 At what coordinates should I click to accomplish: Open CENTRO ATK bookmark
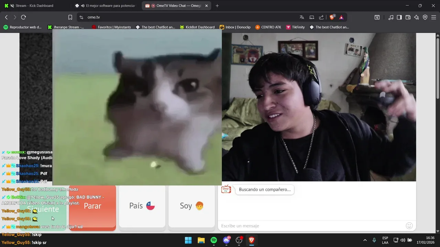pyautogui.click(x=268, y=27)
